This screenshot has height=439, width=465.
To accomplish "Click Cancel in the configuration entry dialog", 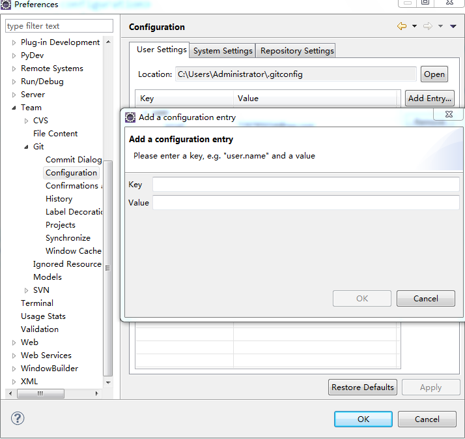I will pos(425,299).
